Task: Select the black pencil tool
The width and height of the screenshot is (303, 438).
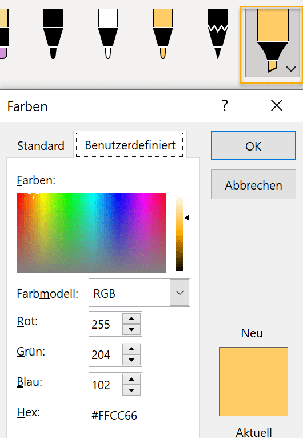Action: pyautogui.click(x=218, y=34)
